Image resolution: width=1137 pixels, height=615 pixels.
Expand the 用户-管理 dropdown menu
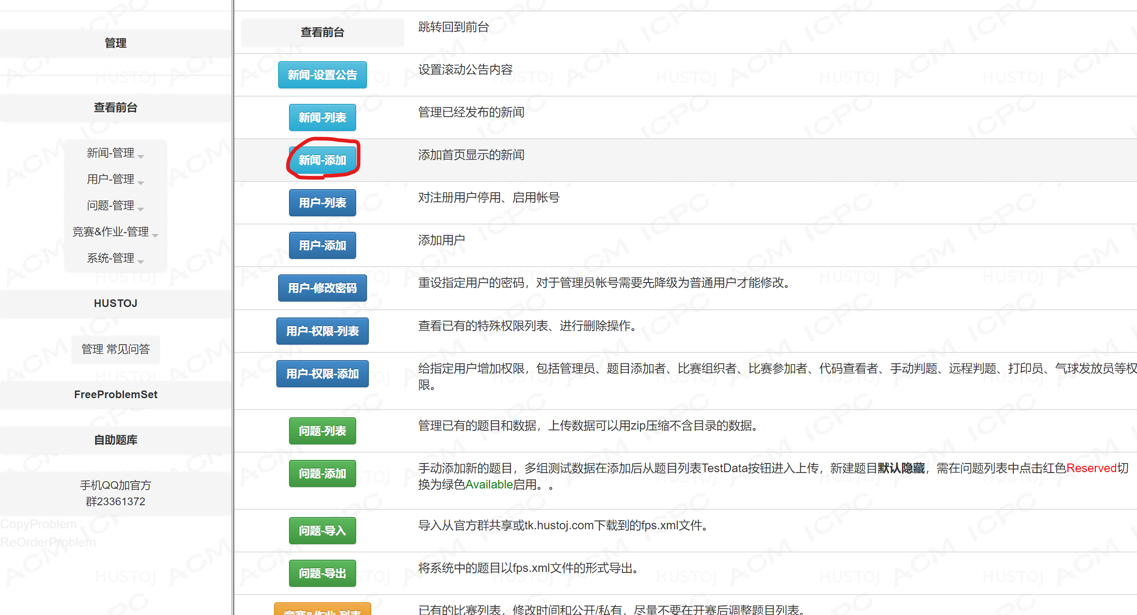point(115,179)
